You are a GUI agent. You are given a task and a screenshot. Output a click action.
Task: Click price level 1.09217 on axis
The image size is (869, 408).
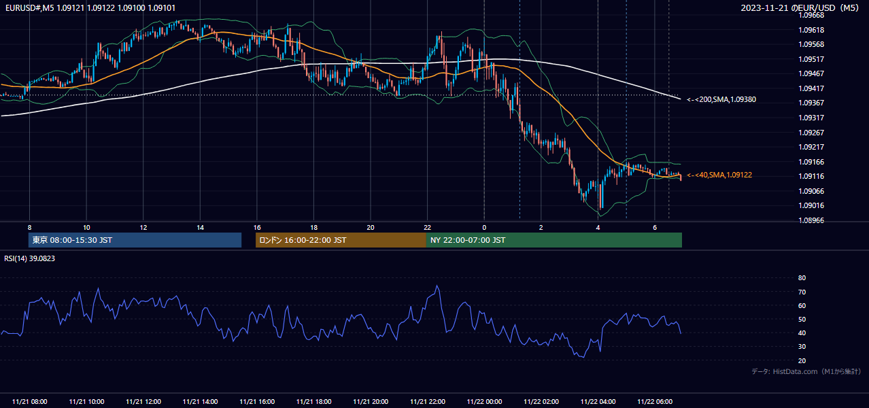[811, 147]
